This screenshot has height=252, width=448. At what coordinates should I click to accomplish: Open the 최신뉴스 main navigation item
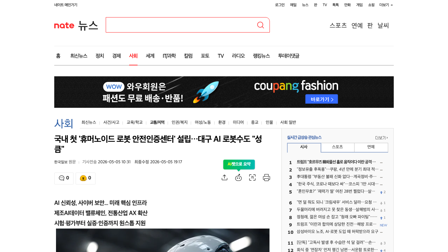click(79, 56)
